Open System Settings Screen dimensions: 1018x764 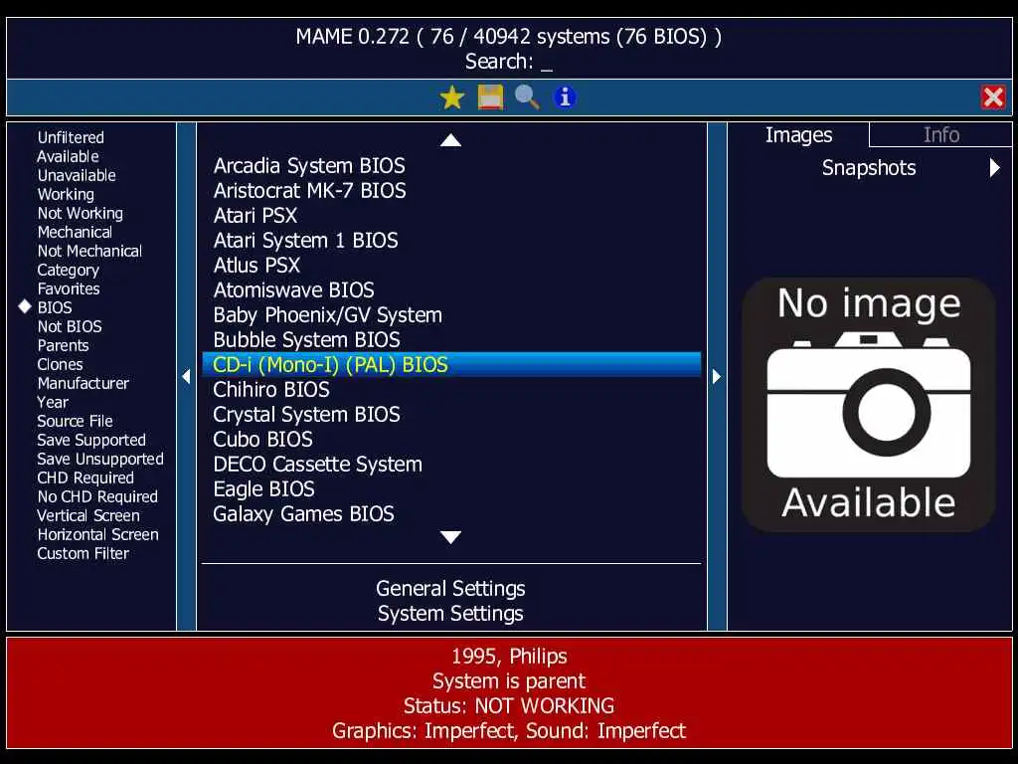[x=450, y=613]
